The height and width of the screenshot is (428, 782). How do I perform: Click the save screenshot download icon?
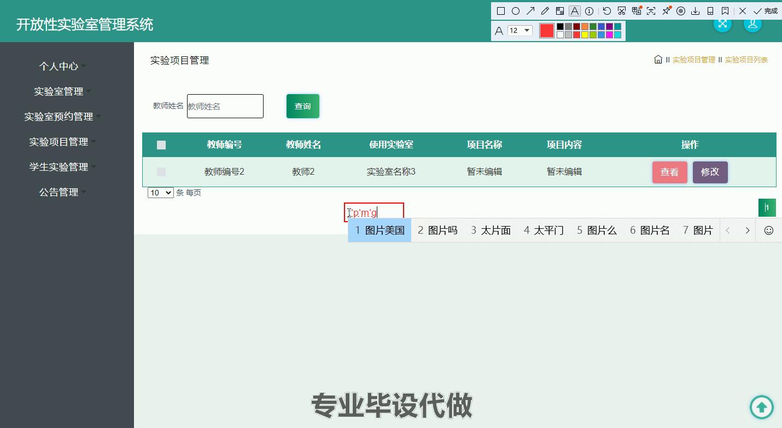click(696, 10)
